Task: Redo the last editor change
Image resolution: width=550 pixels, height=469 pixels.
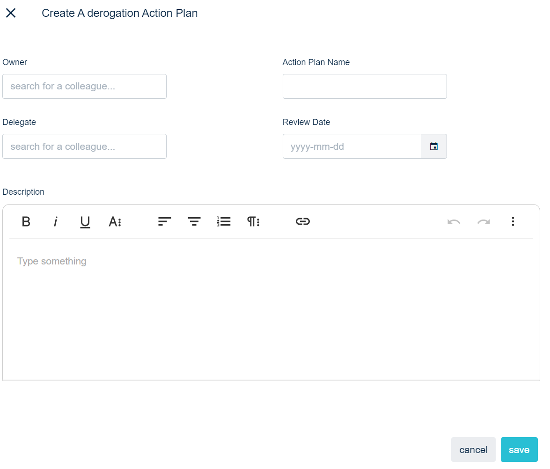Action: tap(484, 221)
